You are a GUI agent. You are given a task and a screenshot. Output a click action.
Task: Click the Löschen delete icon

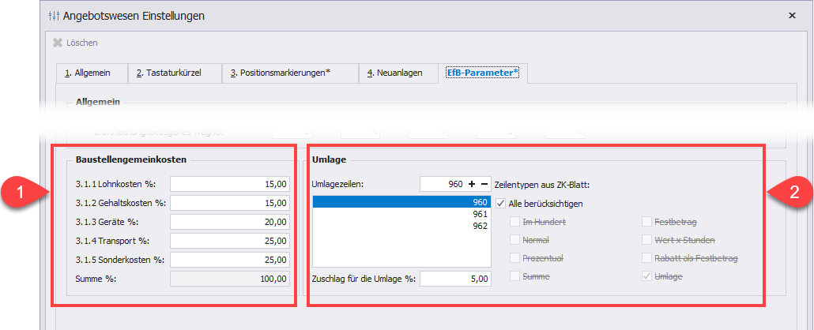pos(58,43)
